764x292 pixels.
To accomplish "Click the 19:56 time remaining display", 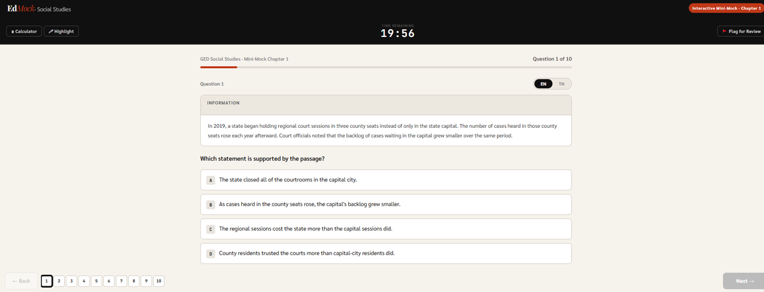I will 398,34.
